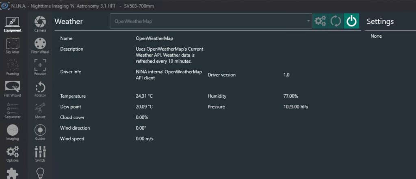The image size is (416, 179).
Task: Open the Switch equipment panel
Action: (40, 154)
